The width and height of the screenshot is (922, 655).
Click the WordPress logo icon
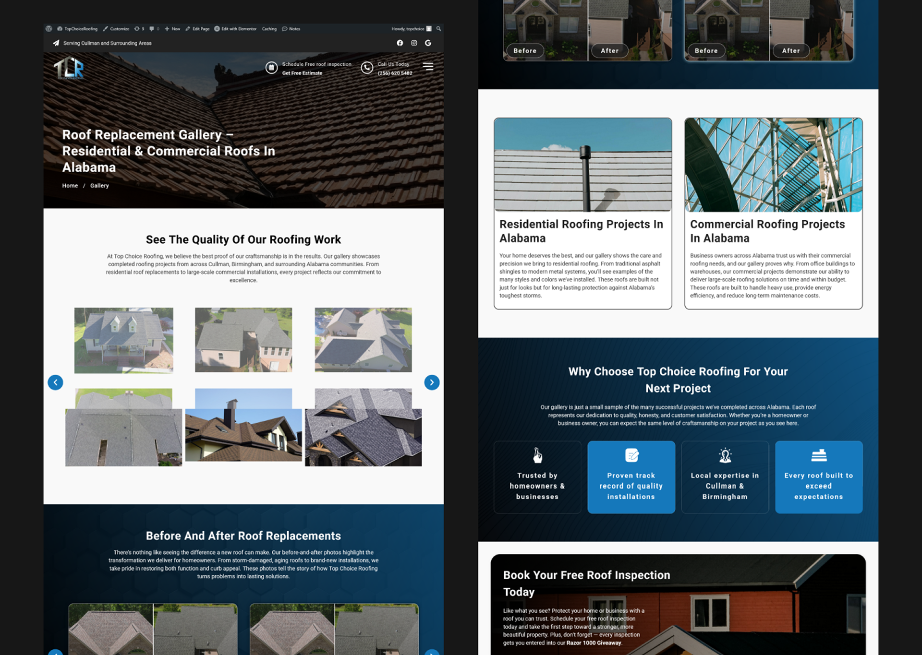tap(49, 29)
